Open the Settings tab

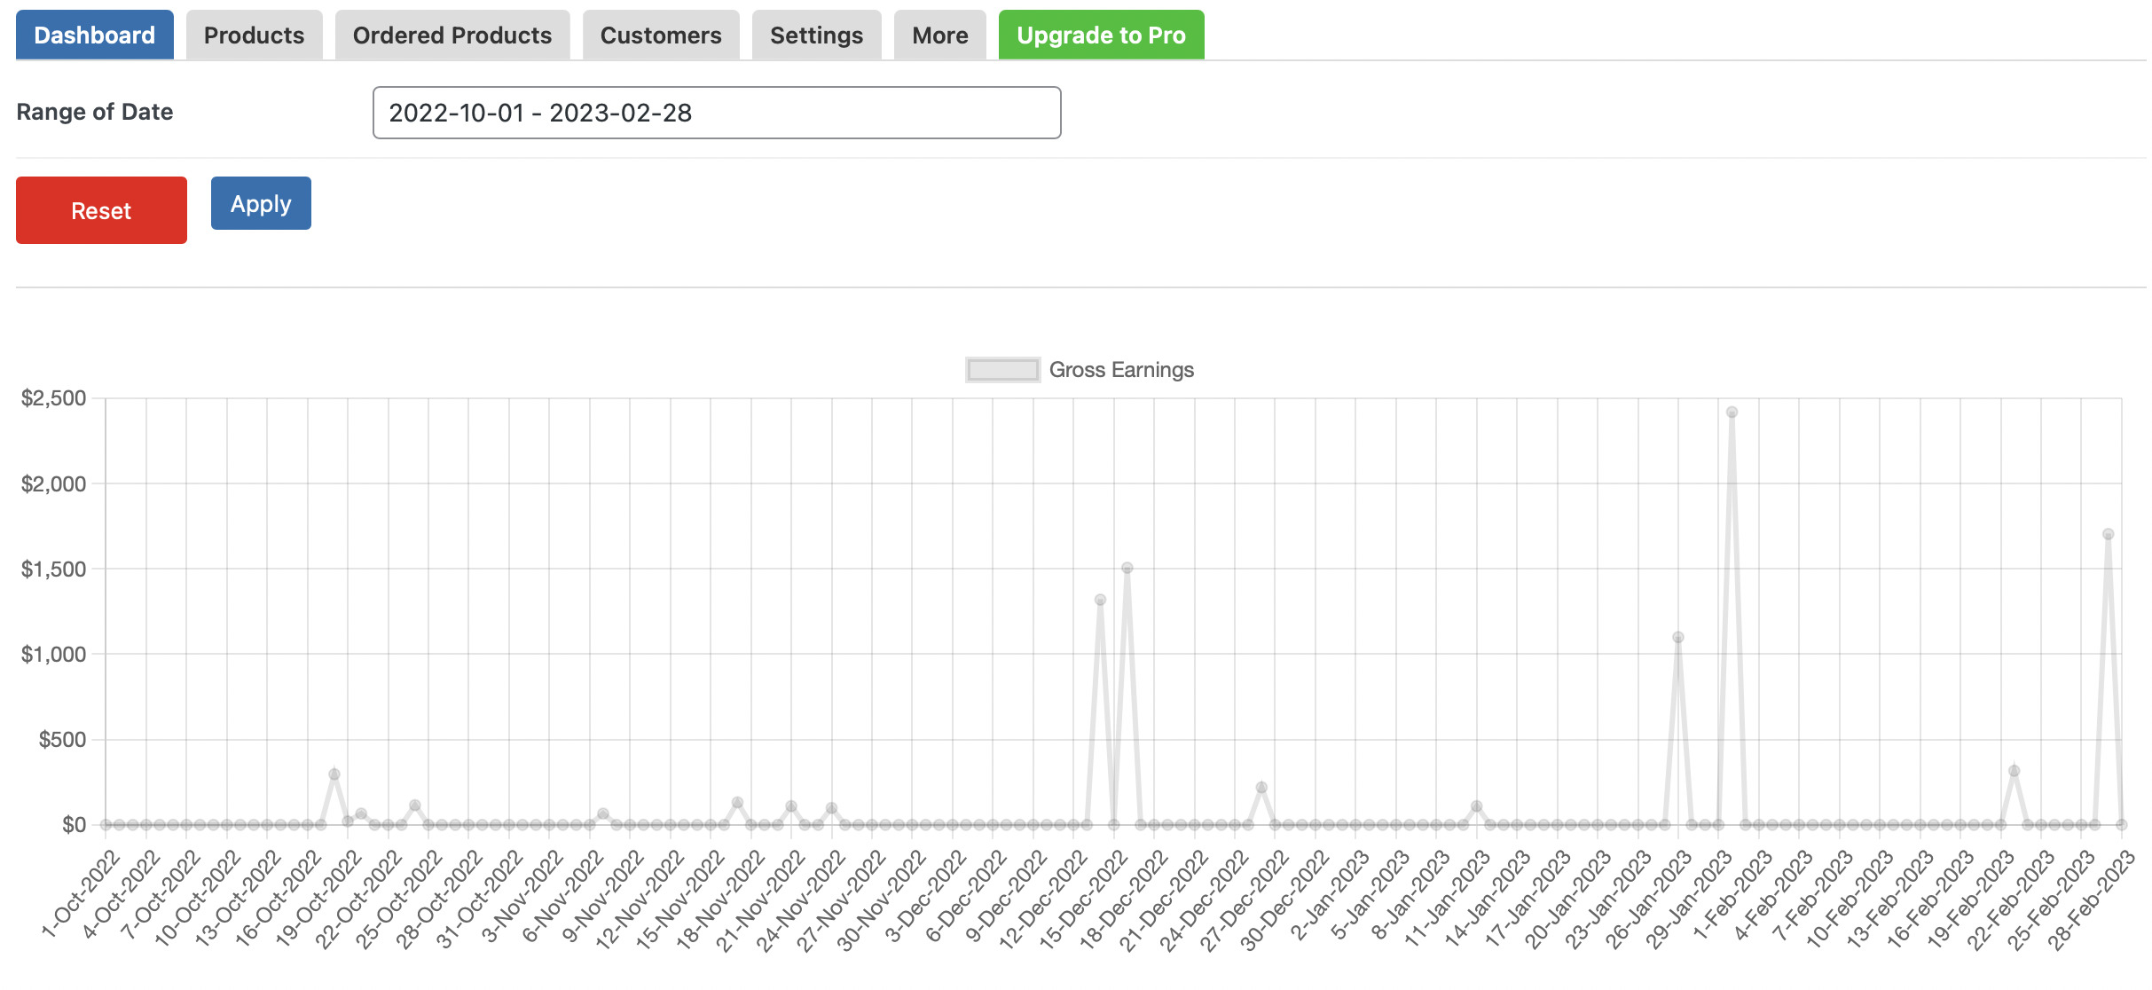tap(816, 35)
